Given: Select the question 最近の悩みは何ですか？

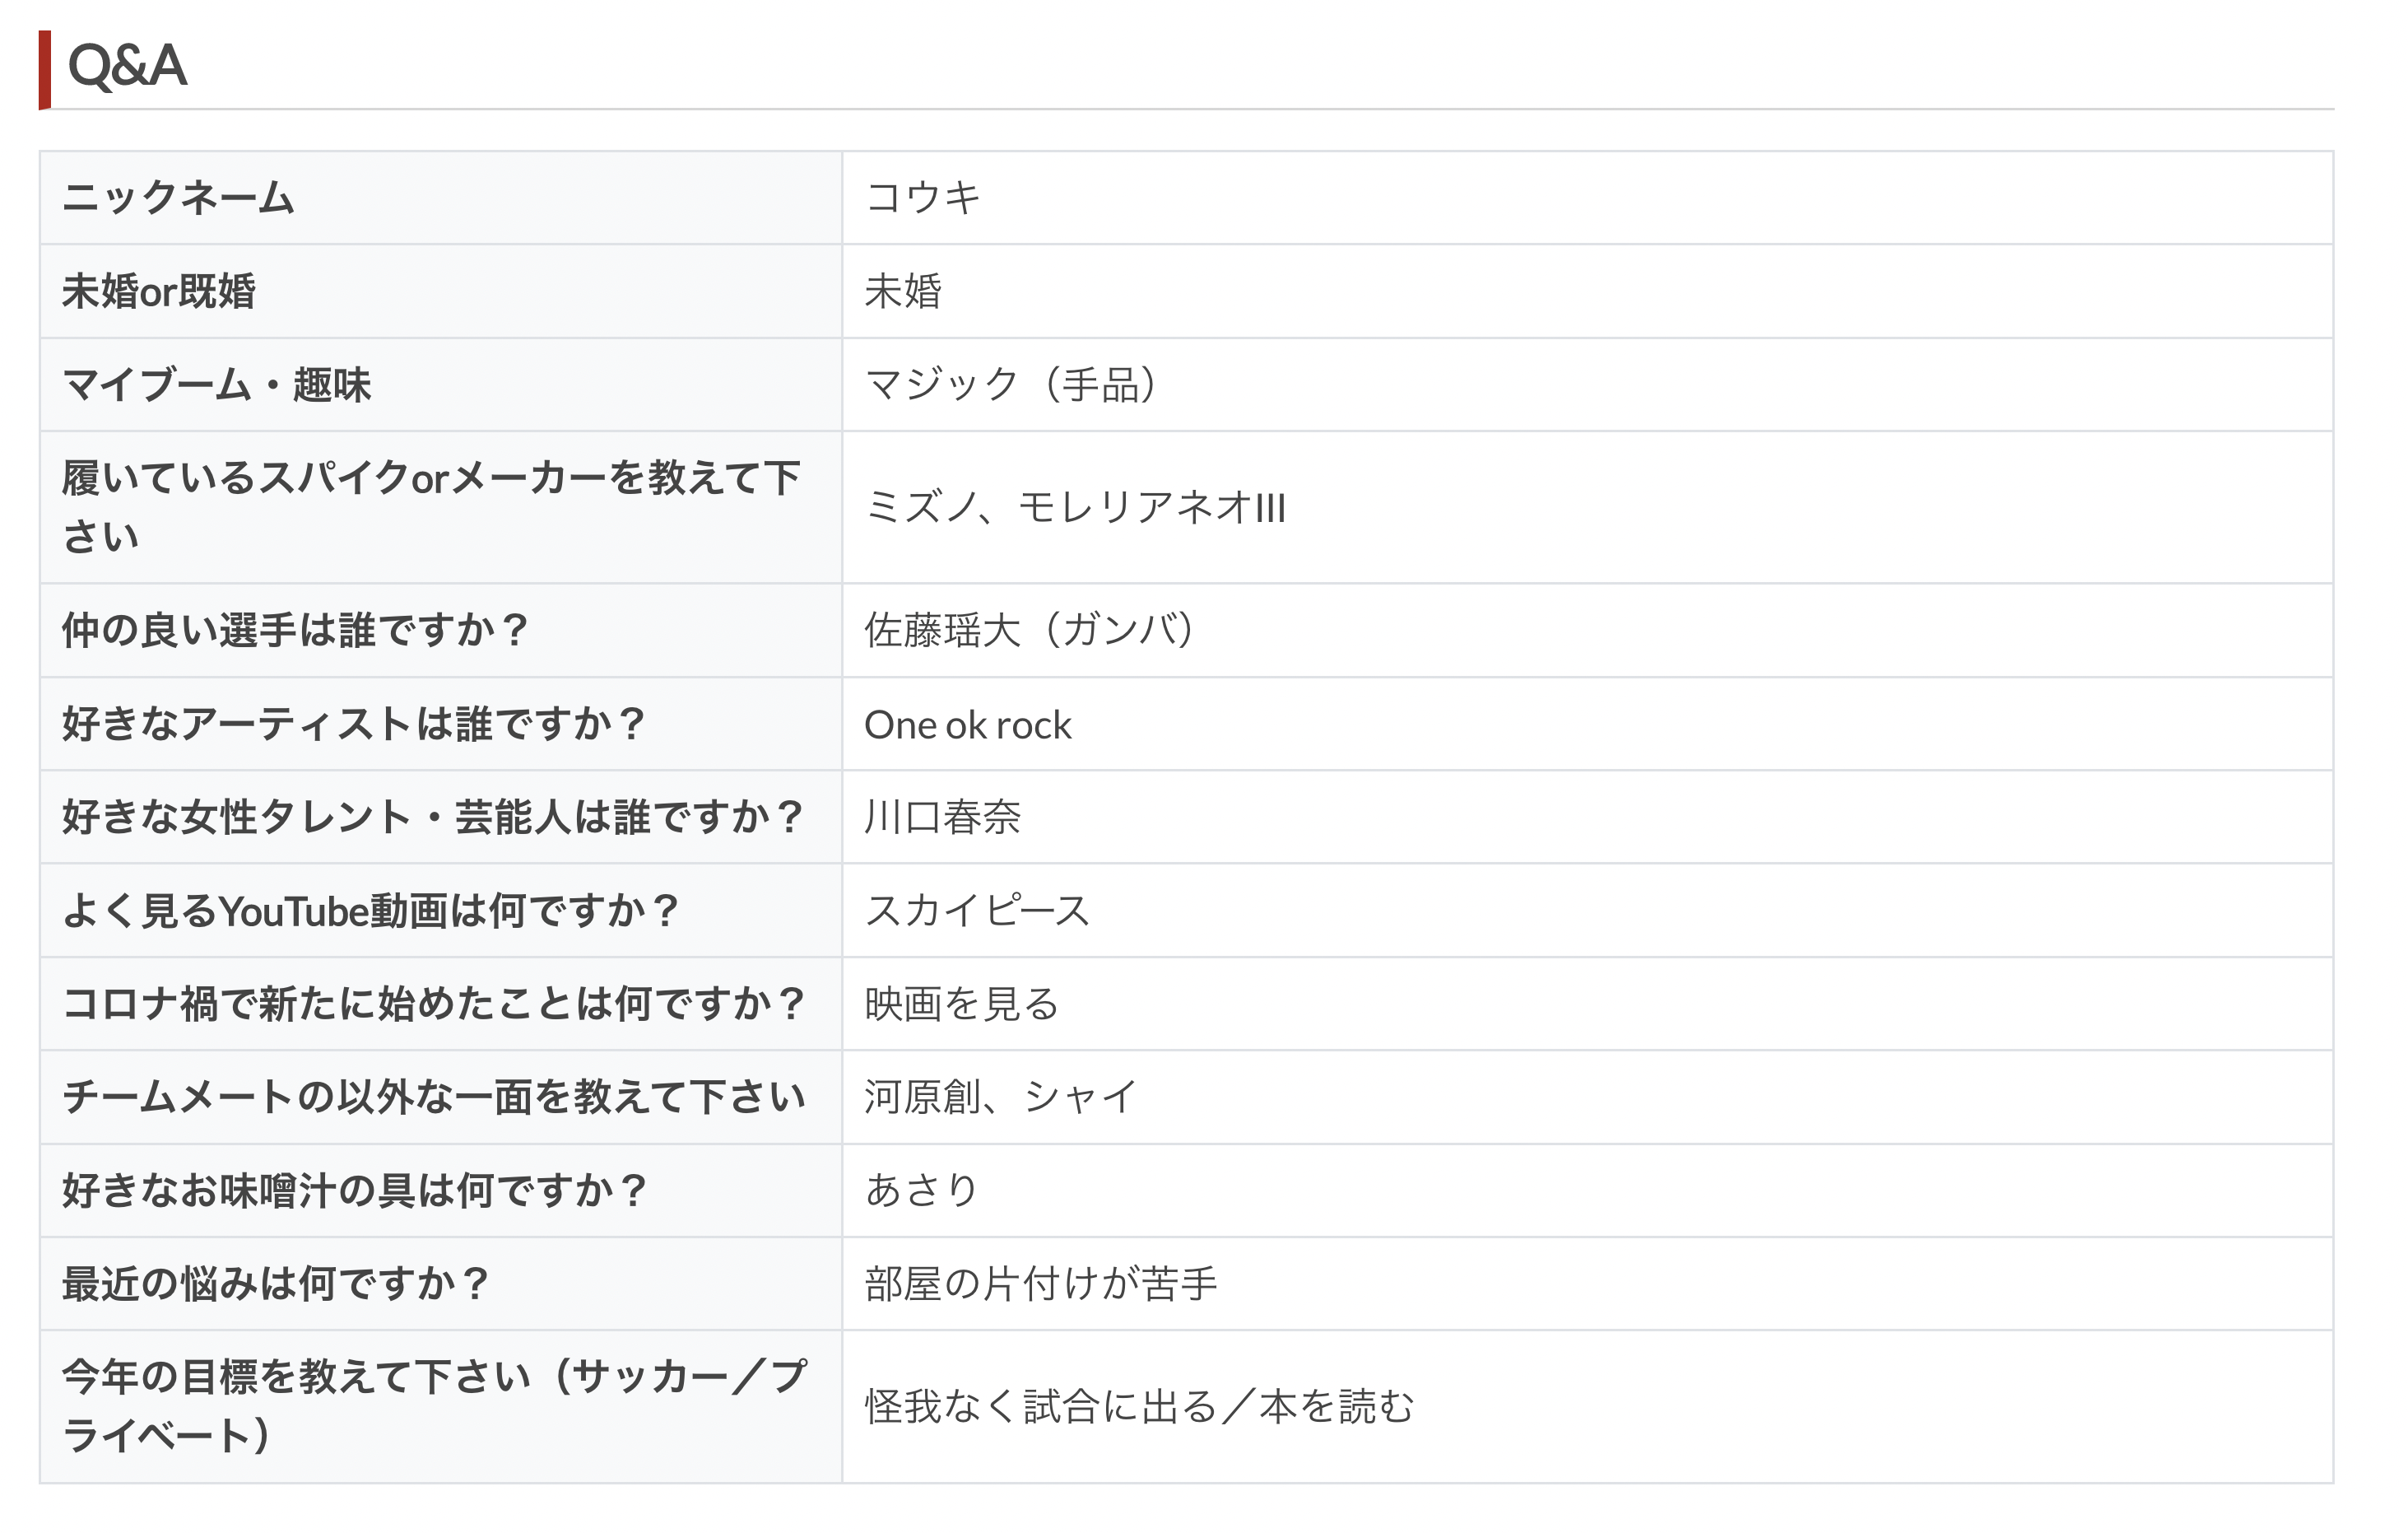Looking at the screenshot, I should [441, 1284].
